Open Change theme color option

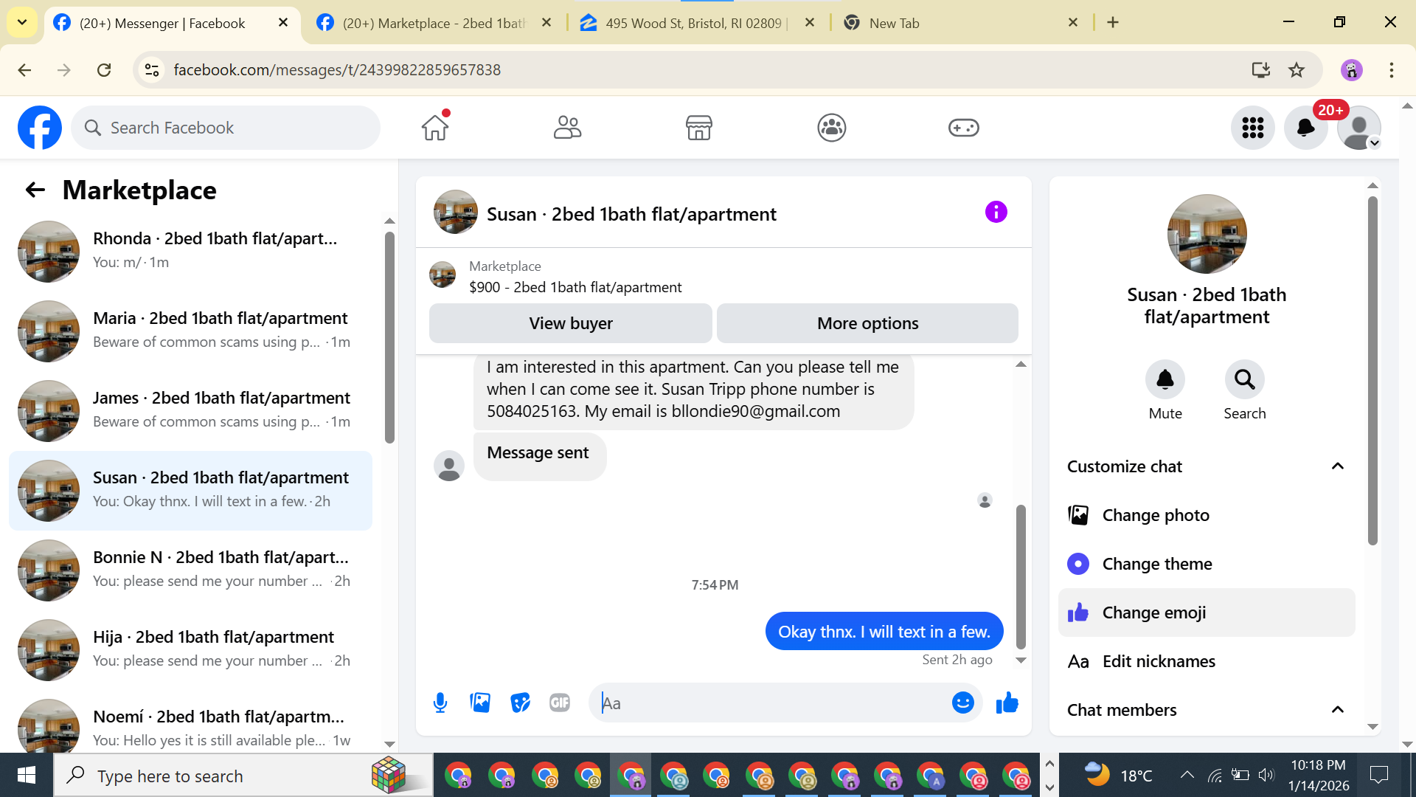1156,564
